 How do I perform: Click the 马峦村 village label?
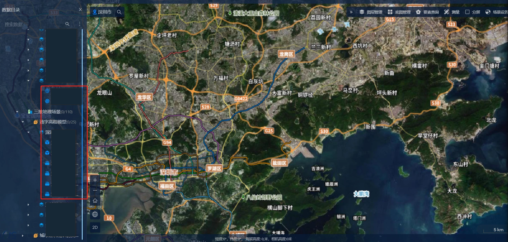coord(350,90)
